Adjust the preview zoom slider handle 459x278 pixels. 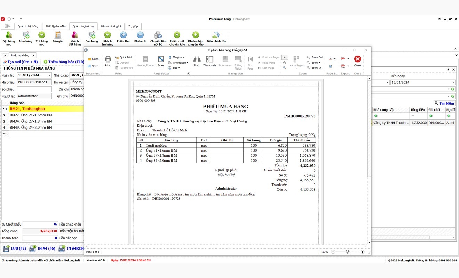(347, 252)
